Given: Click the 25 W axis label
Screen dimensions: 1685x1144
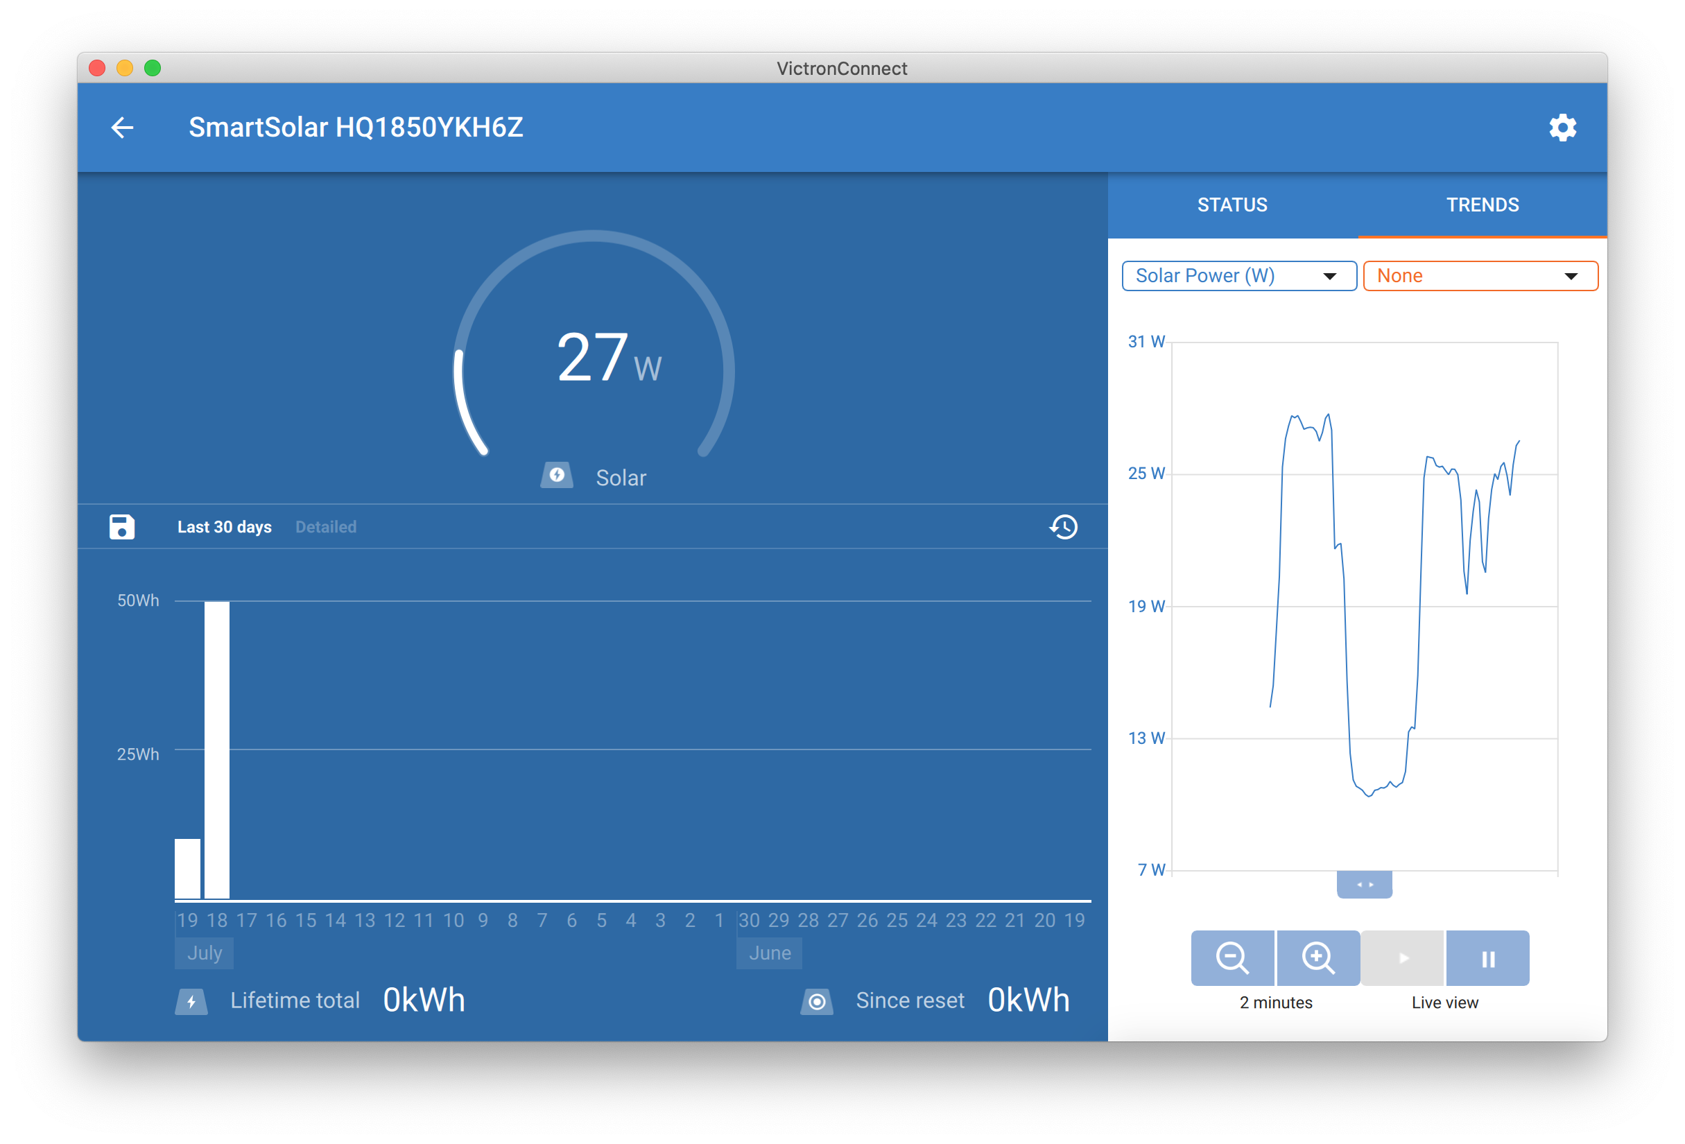Looking at the screenshot, I should pyautogui.click(x=1146, y=474).
